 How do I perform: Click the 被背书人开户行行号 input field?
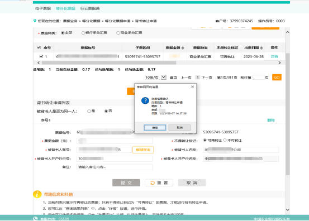click(115, 158)
